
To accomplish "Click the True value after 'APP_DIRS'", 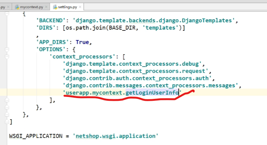I will [x=82, y=42].
